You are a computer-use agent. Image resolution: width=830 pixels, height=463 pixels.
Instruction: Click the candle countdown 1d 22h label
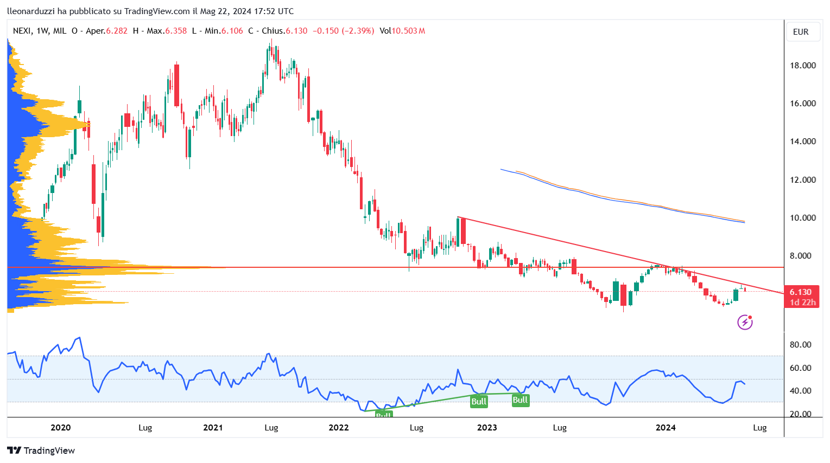[x=802, y=303]
